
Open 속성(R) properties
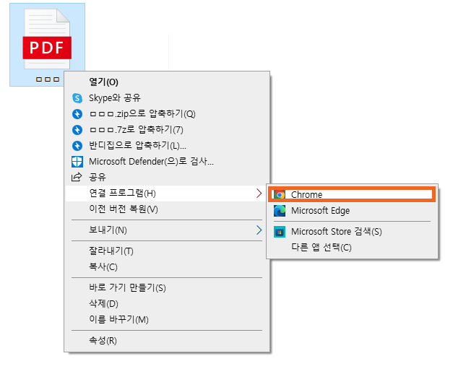(167, 341)
